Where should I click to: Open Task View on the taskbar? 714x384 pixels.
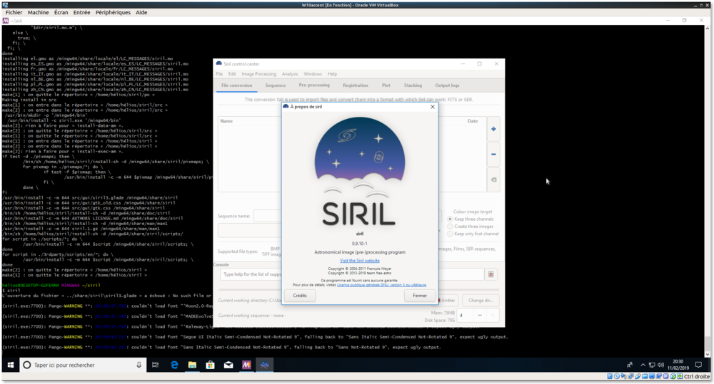point(155,365)
